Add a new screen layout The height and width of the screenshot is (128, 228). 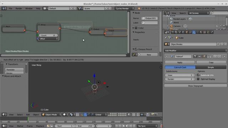tap(71, 9)
